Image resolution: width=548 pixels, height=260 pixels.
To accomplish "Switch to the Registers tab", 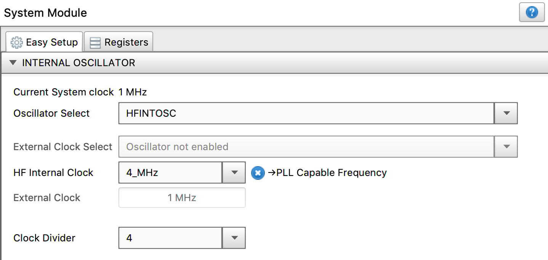I will (x=119, y=42).
